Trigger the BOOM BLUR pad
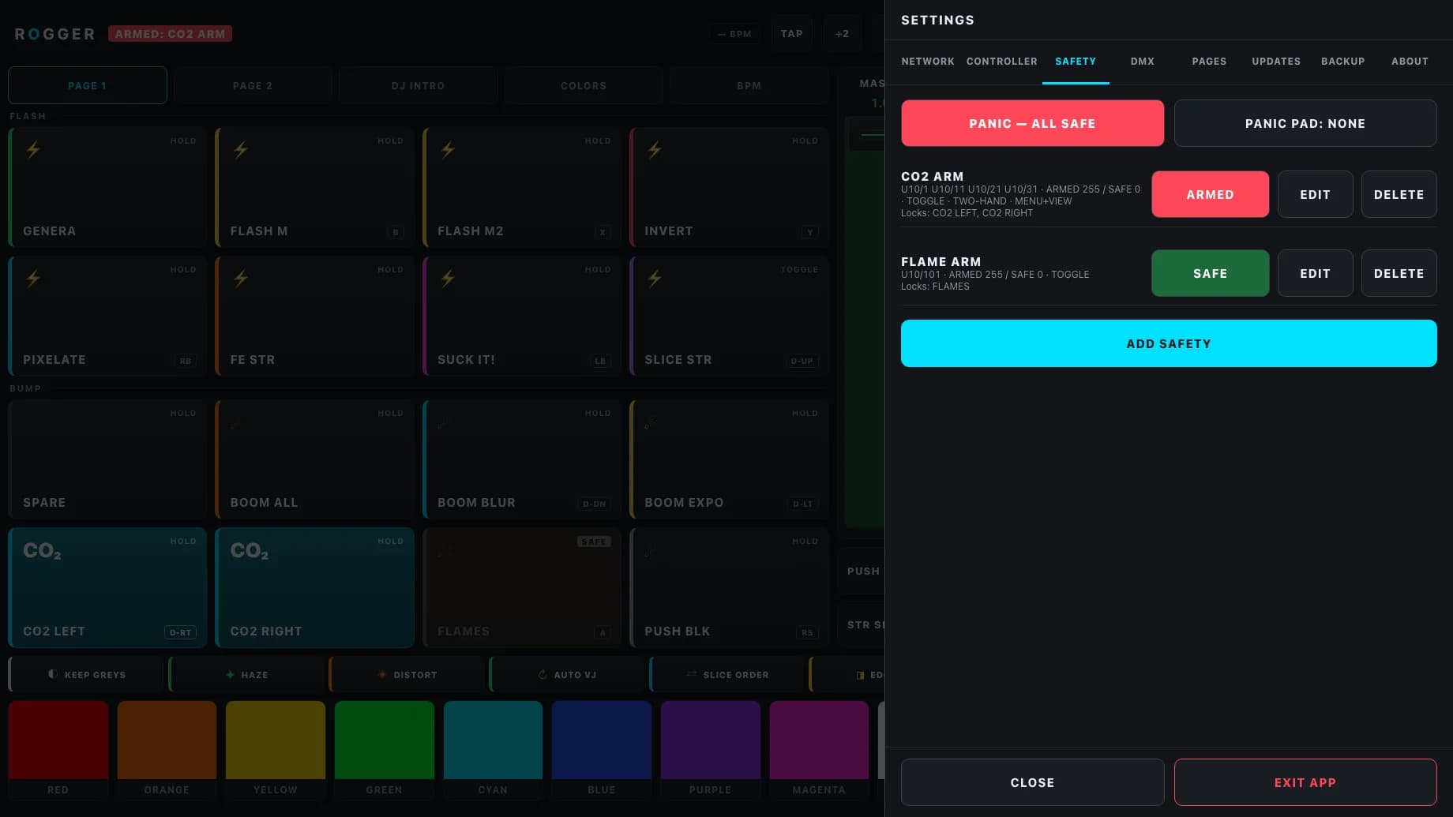Image resolution: width=1453 pixels, height=817 pixels. click(x=521, y=459)
